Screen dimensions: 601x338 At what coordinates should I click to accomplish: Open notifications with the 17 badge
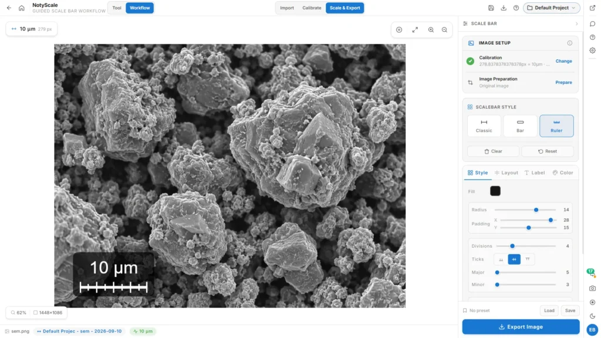[x=591, y=272]
